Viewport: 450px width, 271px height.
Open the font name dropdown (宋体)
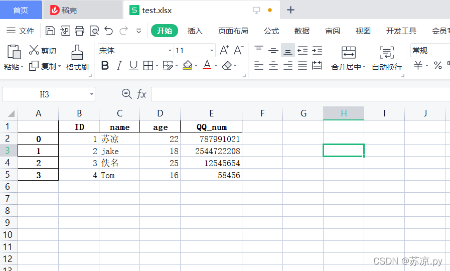(170, 51)
